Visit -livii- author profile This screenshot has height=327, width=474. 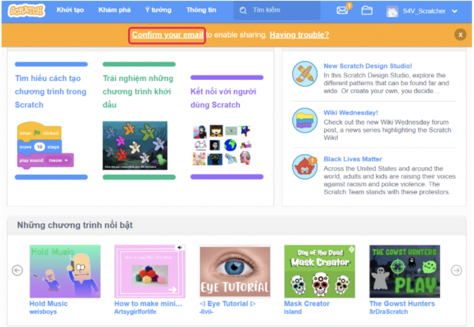(206, 312)
